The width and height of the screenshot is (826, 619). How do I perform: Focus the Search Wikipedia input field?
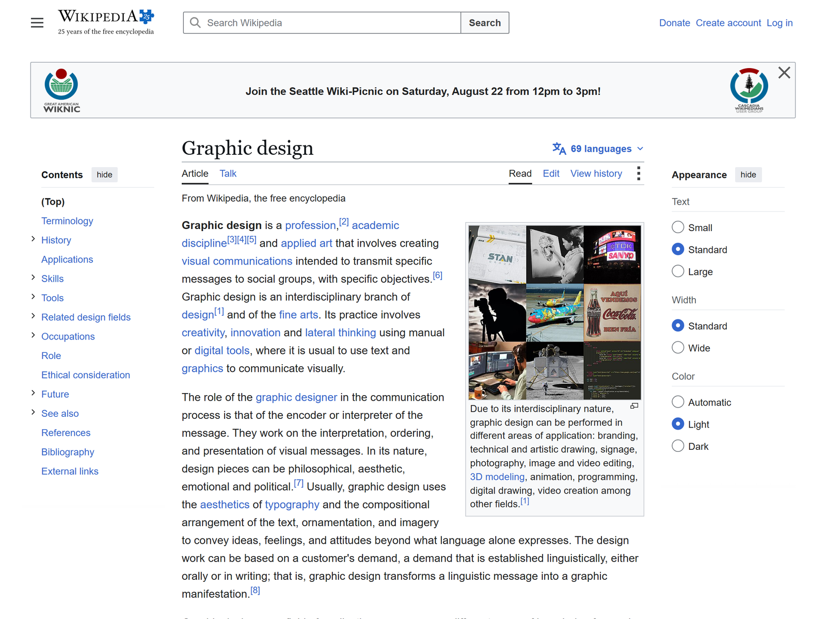pyautogui.click(x=322, y=23)
